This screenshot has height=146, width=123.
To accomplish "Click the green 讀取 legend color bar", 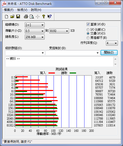I will click(x=73, y=73).
